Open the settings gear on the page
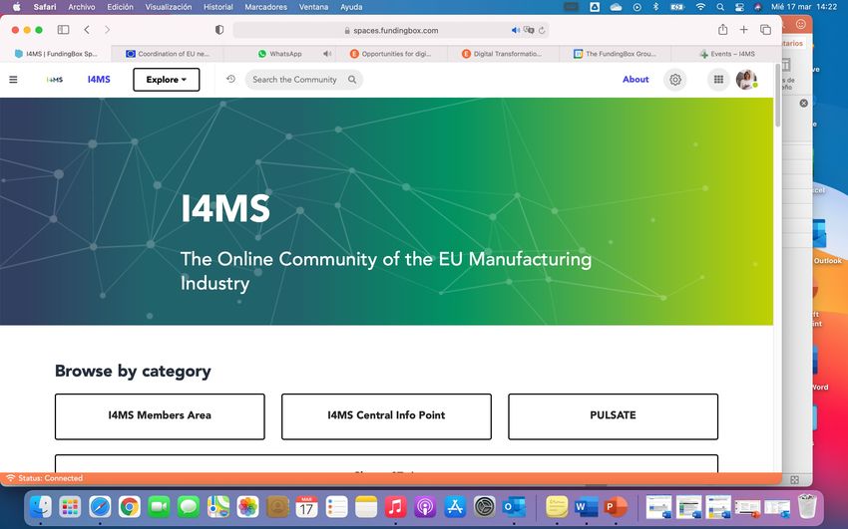The image size is (848, 529). [x=675, y=80]
